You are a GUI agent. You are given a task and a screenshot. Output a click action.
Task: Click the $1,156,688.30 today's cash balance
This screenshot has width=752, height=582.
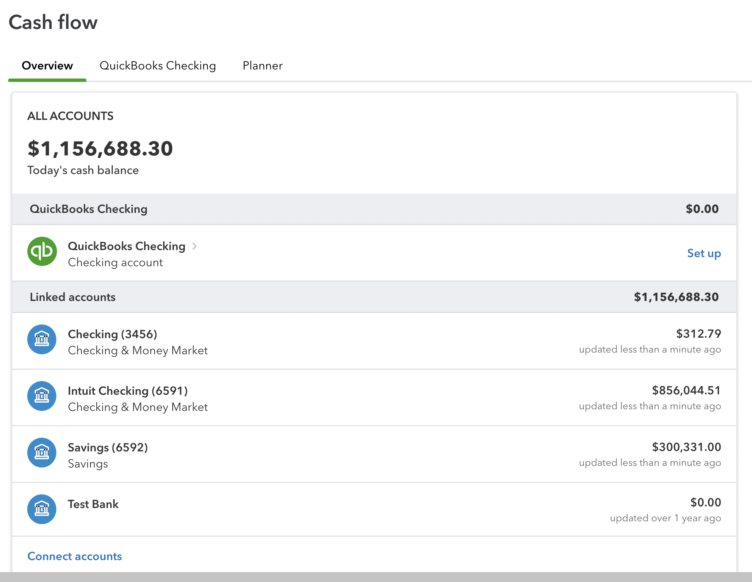point(100,149)
